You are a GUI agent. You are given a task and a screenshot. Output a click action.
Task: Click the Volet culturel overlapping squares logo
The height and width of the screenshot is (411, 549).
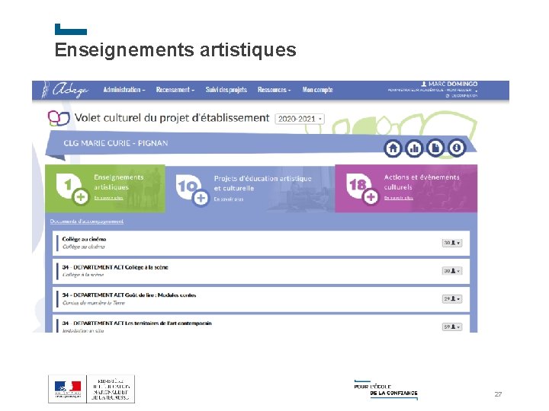[x=59, y=119]
